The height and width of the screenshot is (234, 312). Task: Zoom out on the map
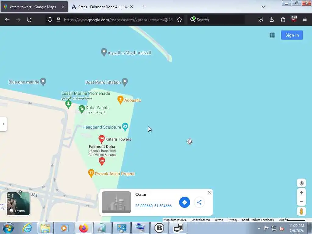[301, 201]
